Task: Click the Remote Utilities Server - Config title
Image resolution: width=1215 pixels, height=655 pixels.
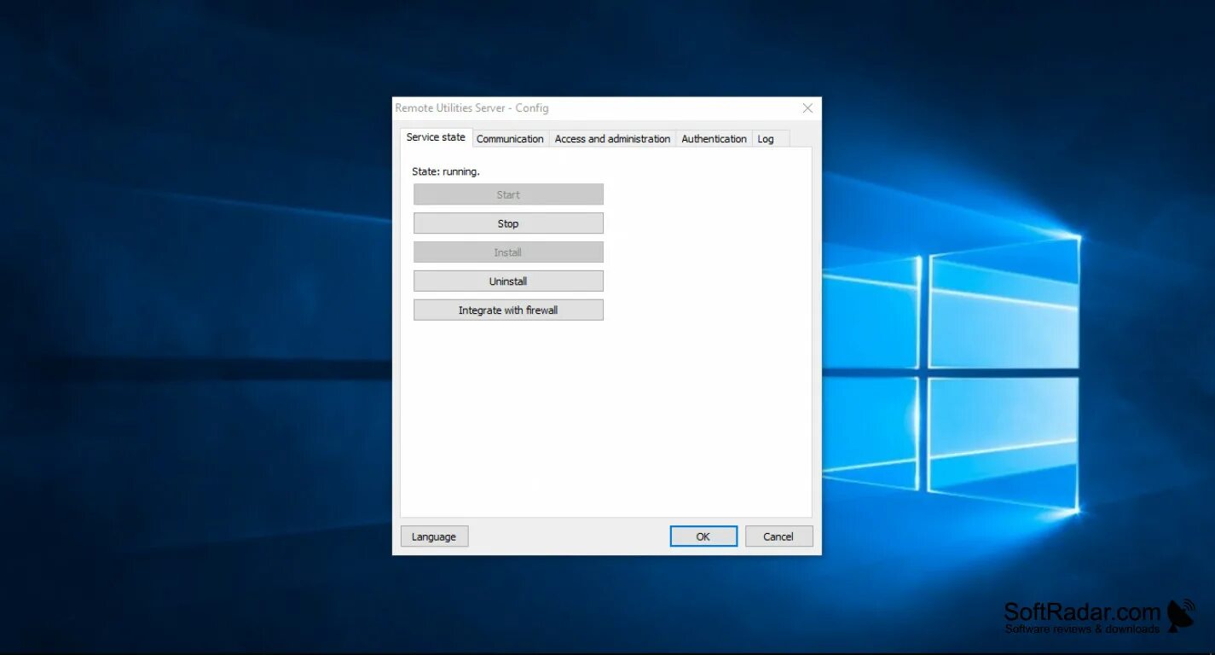Action: (472, 108)
